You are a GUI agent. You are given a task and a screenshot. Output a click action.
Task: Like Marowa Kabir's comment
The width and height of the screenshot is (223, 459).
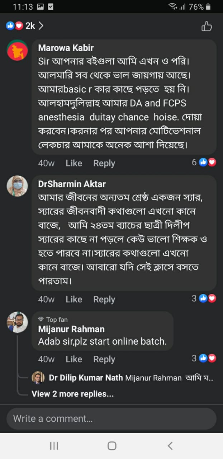pos(74,163)
